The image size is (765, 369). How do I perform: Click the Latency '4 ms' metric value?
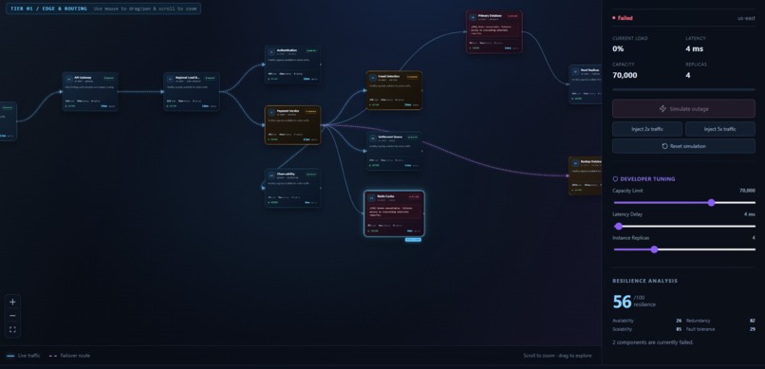point(694,48)
